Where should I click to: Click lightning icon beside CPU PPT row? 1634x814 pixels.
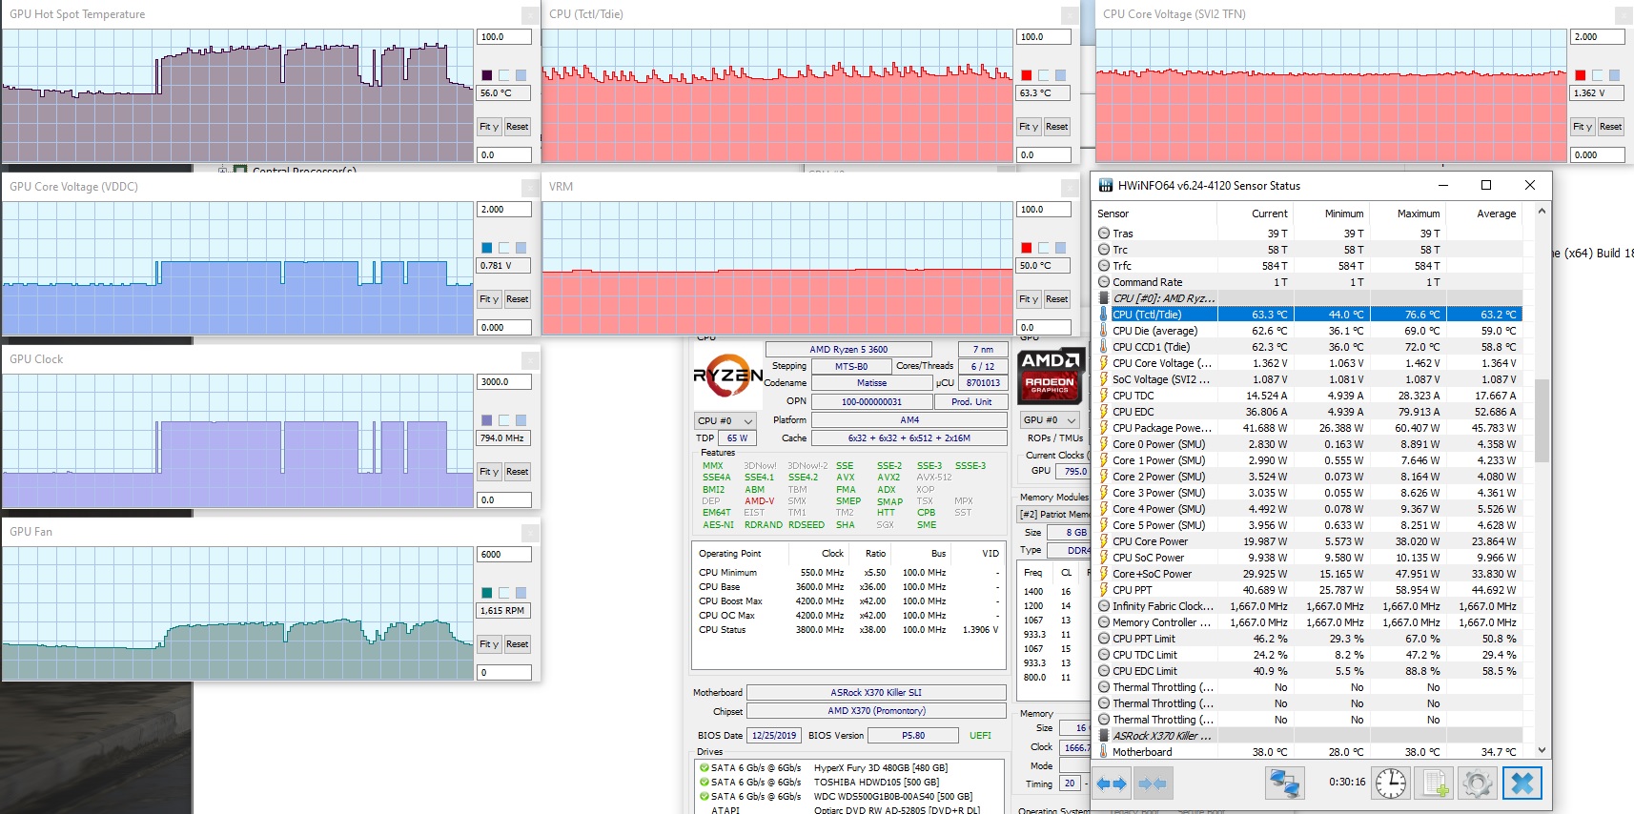coord(1104,590)
